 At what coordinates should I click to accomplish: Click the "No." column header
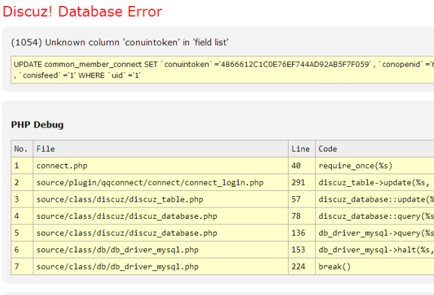21,149
